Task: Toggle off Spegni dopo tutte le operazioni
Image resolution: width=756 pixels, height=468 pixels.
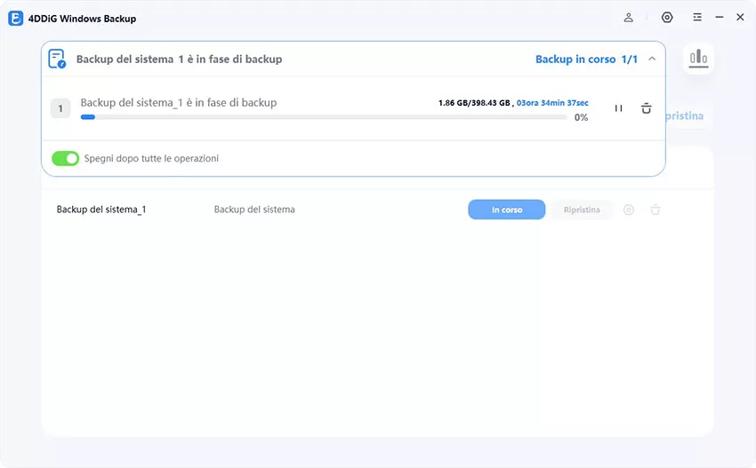Action: (65, 158)
